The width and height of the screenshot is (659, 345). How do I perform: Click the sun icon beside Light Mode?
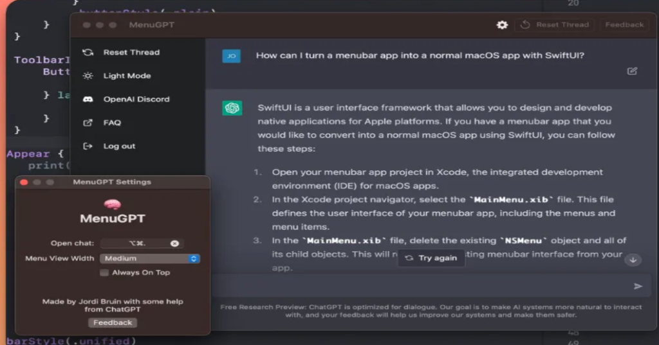88,76
